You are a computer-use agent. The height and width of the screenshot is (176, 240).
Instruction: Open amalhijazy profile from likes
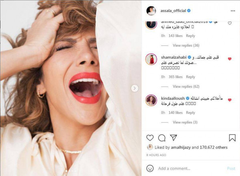point(181,147)
